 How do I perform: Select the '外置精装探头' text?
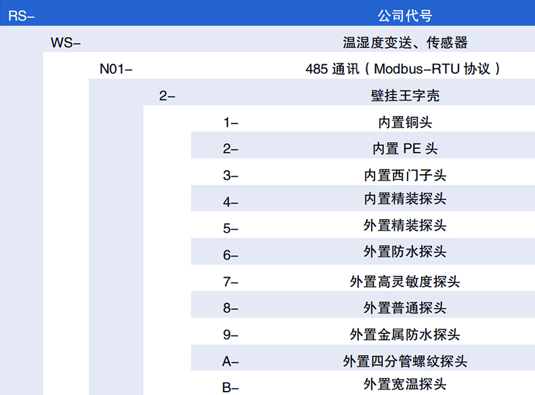tap(405, 225)
